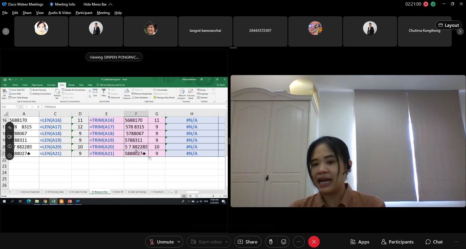Screen dimensions: 466x249
Task: Expand audio options arrow next to Unmute
Action: [x=179, y=242]
